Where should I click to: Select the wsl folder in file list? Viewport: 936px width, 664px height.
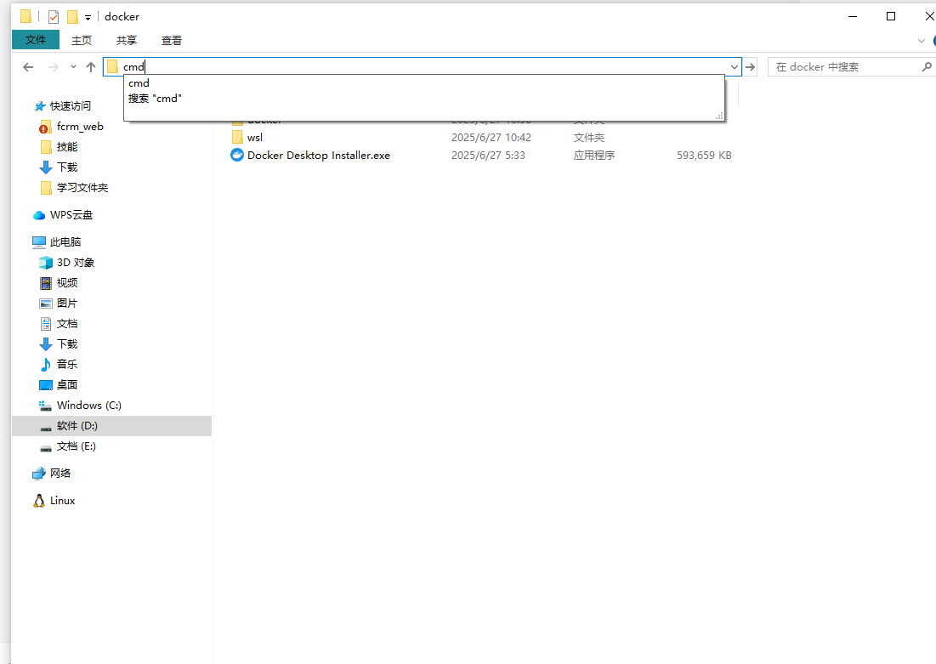coord(255,138)
